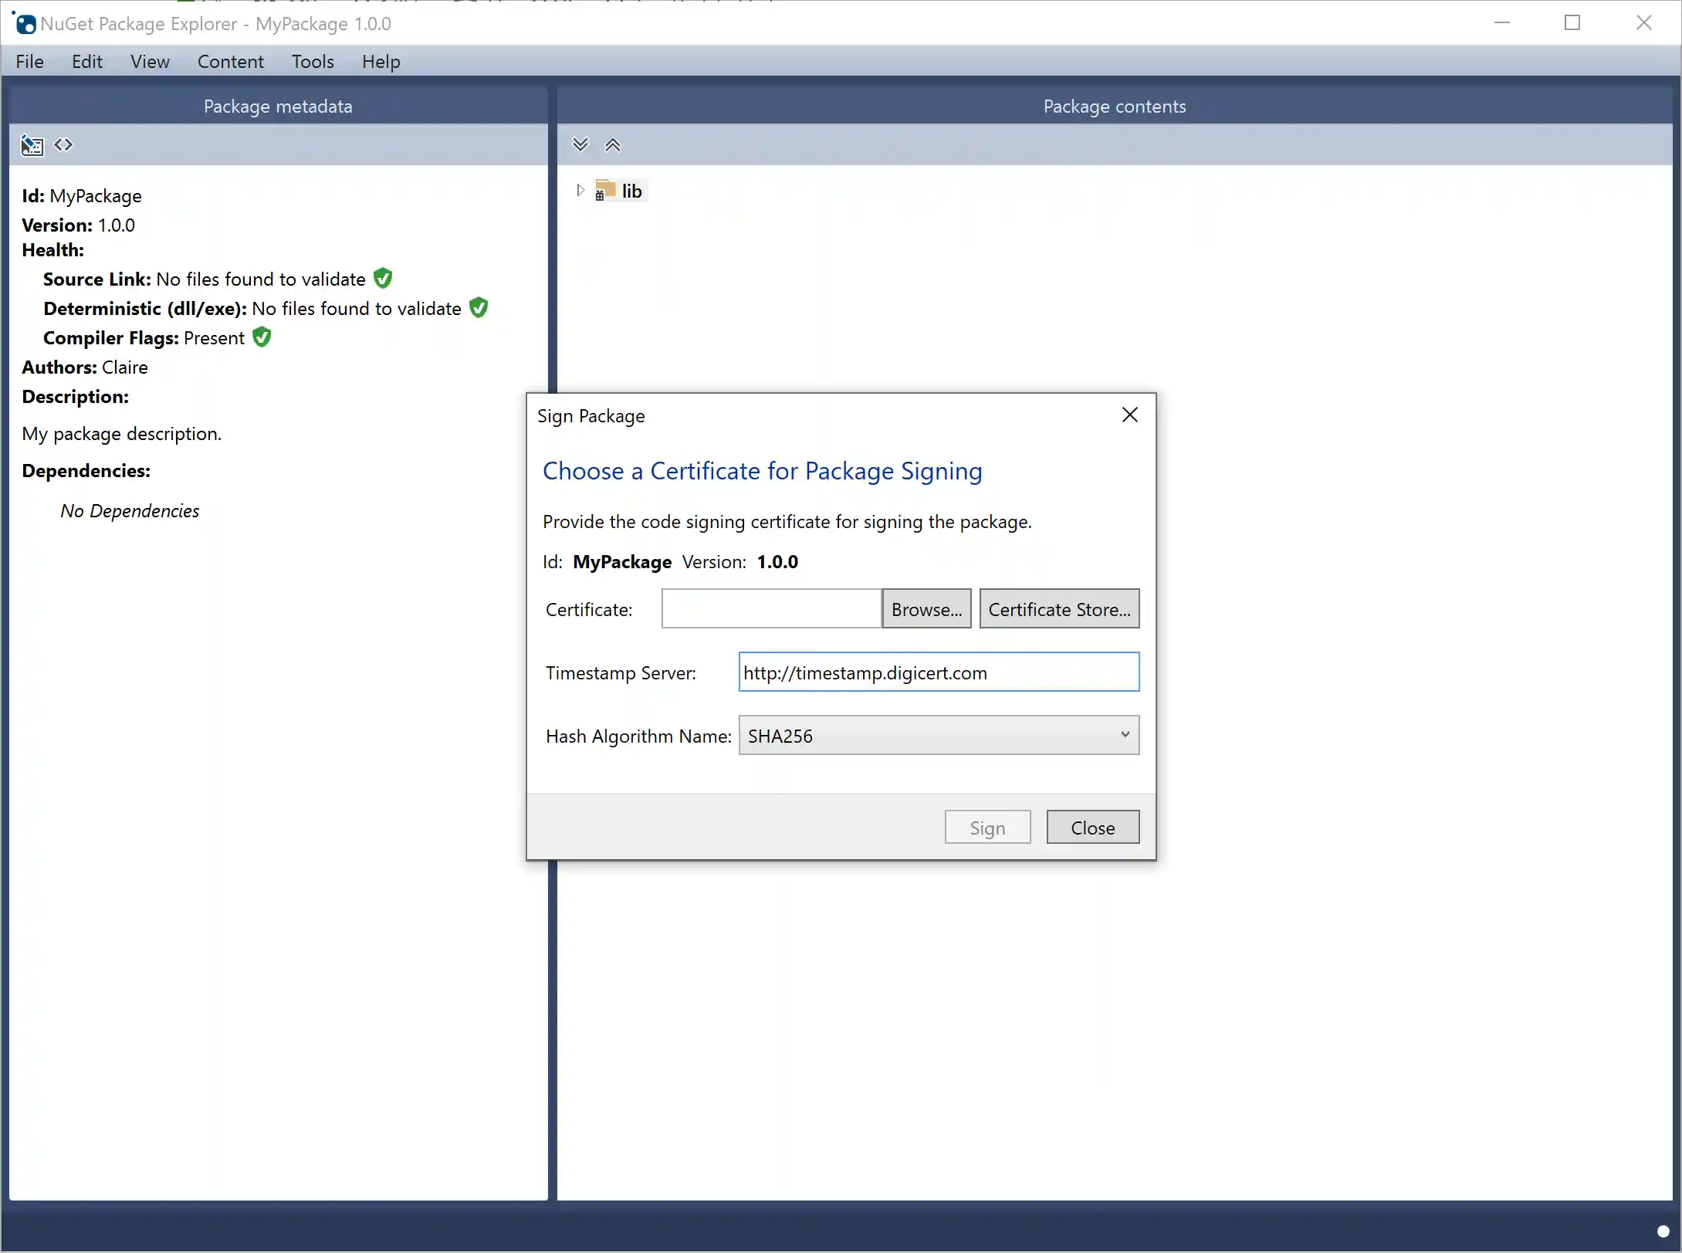The image size is (1682, 1253).
Task: Click the collapse-all chevron in Package contents
Action: click(612, 144)
